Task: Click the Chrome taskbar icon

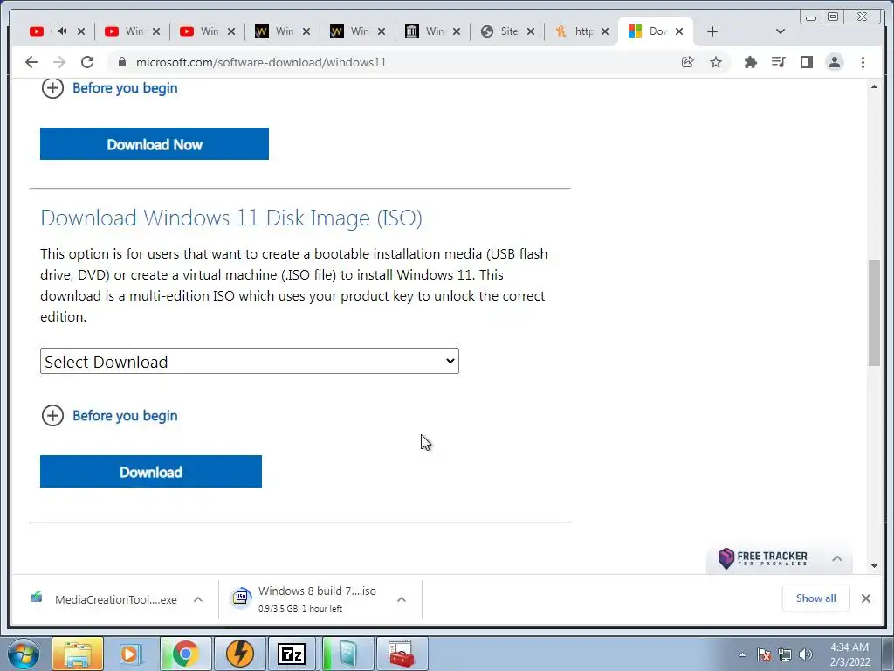Action: point(185,654)
